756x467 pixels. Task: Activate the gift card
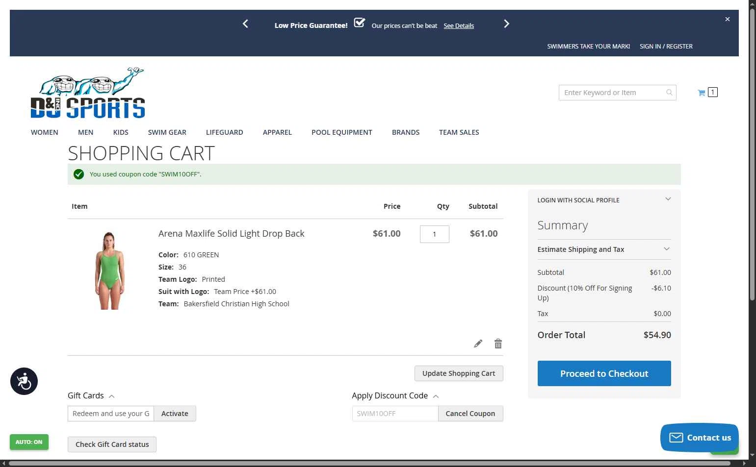coord(175,414)
